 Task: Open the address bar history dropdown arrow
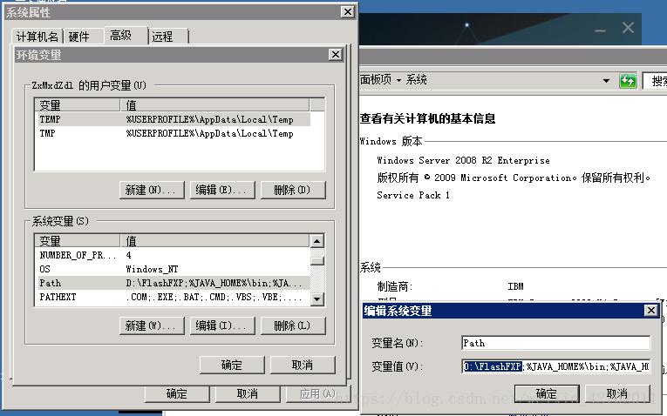pyautogui.click(x=607, y=80)
